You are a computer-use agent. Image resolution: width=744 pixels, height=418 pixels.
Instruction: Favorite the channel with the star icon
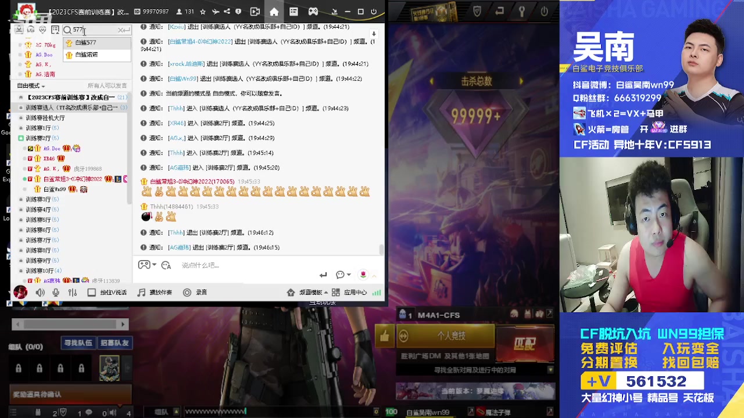pyautogui.click(x=202, y=12)
